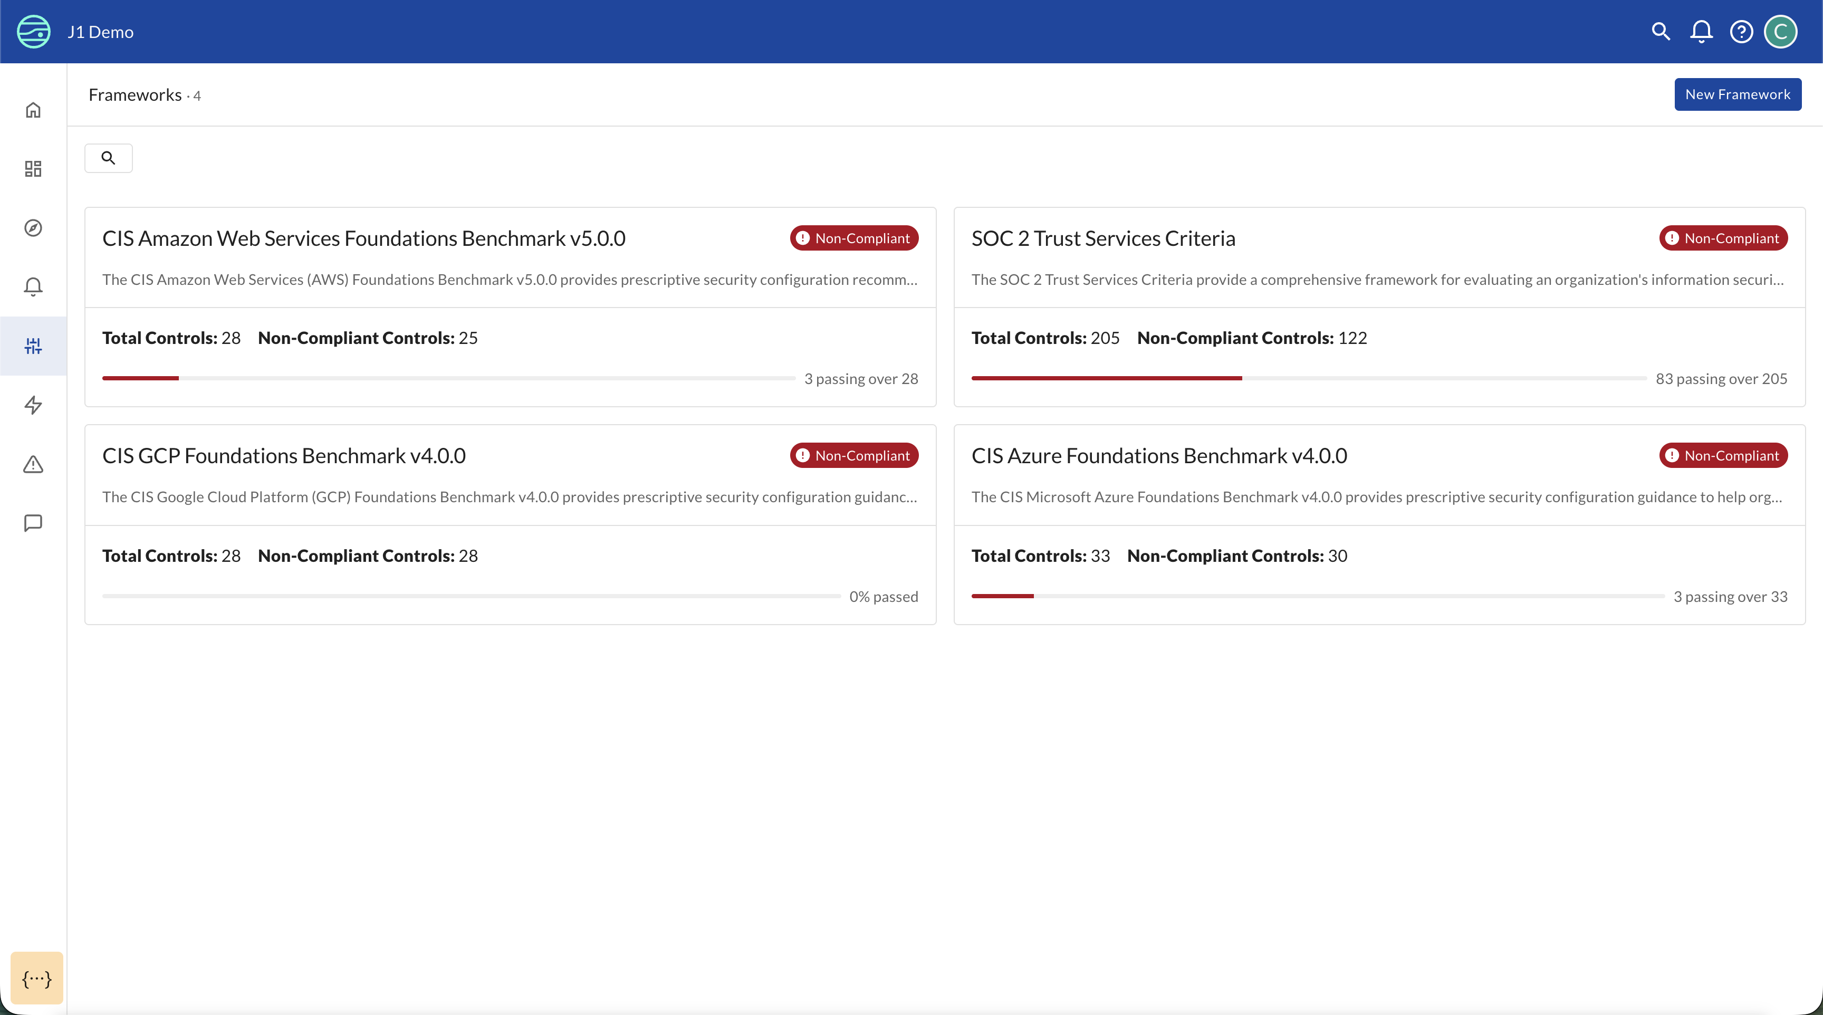Open CIS Amazon Web Services Foundations Benchmark v5.0.0
The width and height of the screenshot is (1823, 1015).
click(364, 238)
